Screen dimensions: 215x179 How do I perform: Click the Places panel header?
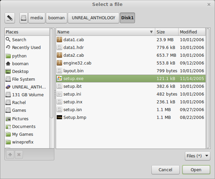tap(27, 32)
